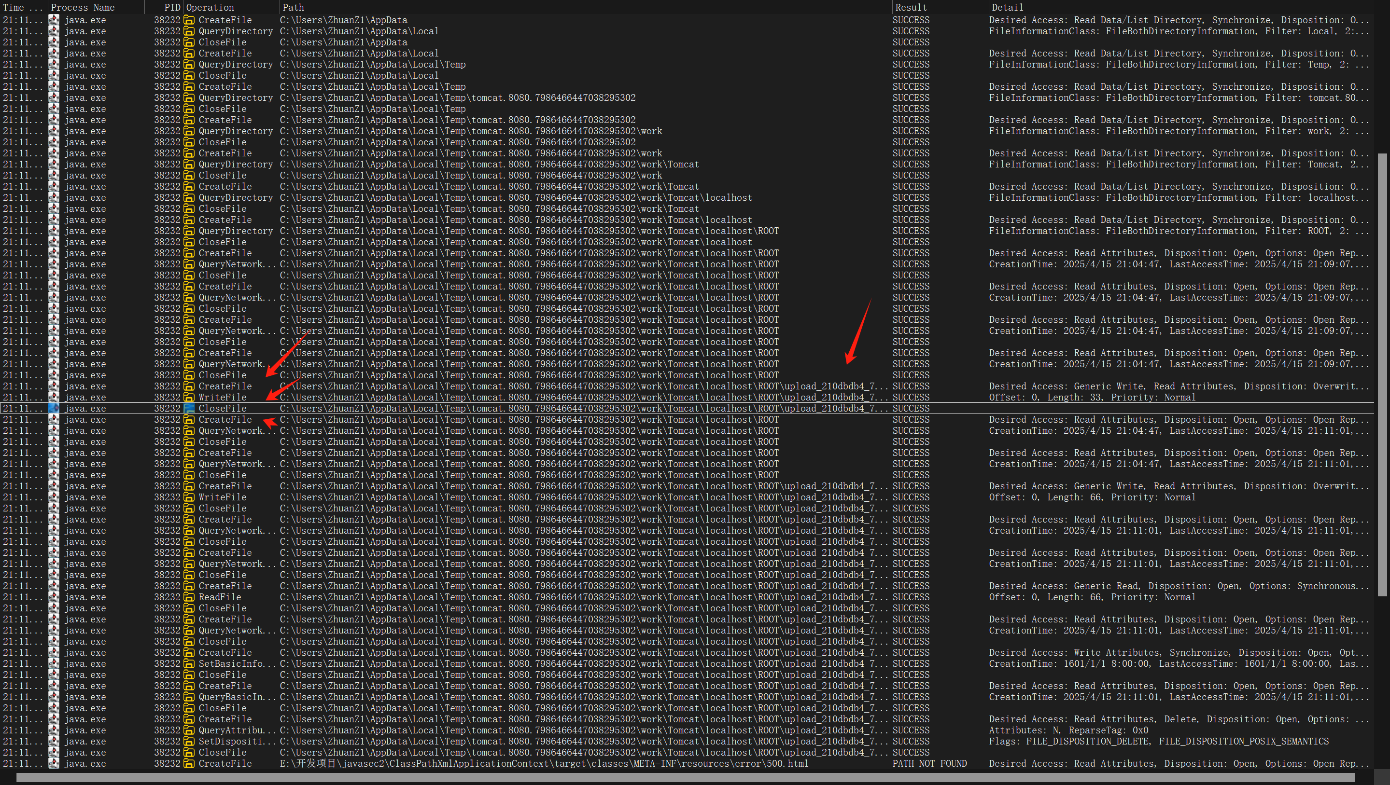
Task: Click the file icon beside the QueryAttribu... operation
Action: 189,730
